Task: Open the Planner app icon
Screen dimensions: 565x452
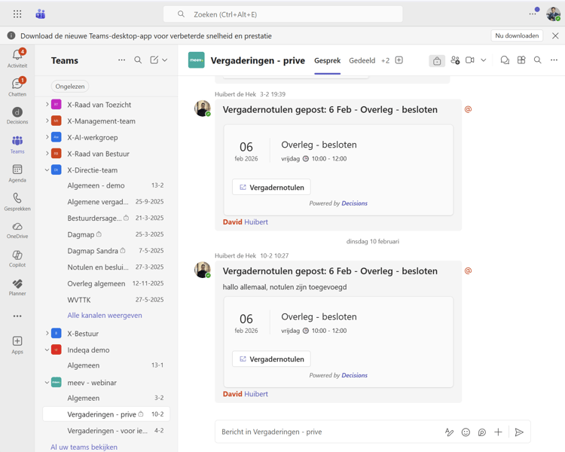Action: pos(17,286)
